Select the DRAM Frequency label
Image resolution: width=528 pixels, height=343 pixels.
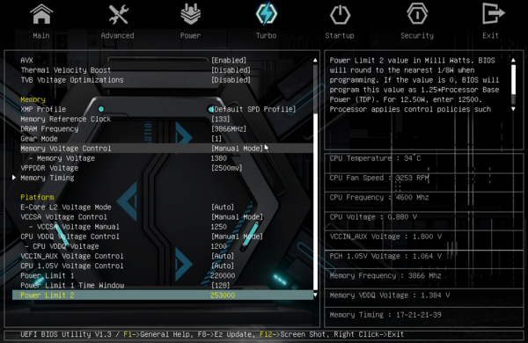[49, 128]
